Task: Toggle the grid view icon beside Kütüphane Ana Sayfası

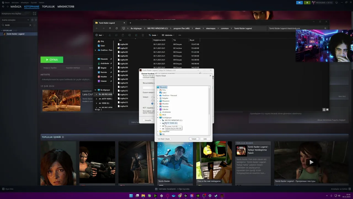Action: [x=34, y=14]
